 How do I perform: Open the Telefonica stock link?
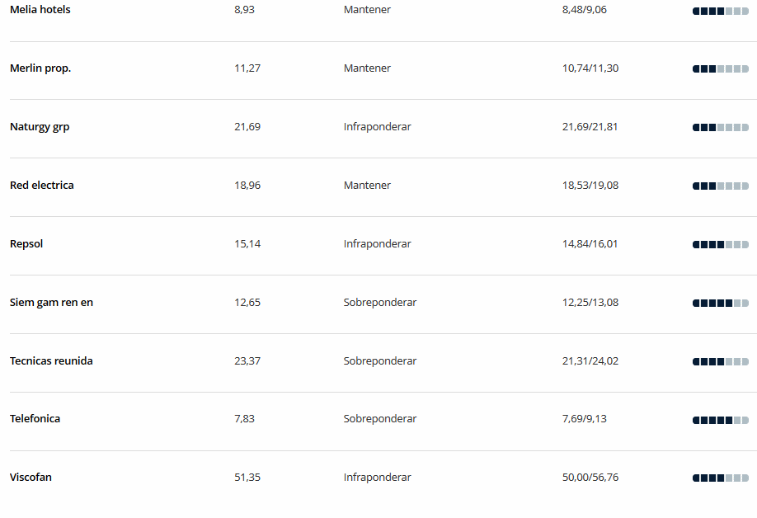[x=35, y=419]
